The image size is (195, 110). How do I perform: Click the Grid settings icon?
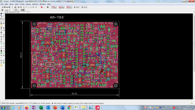point(2,10)
